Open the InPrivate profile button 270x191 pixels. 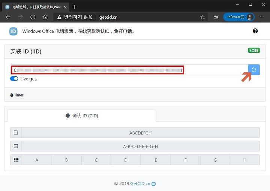click(x=239, y=17)
